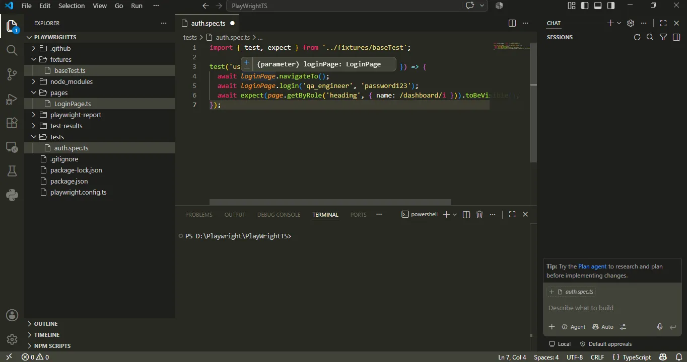687x362 pixels.
Task: Customize Layout from the title bar
Action: [572, 6]
